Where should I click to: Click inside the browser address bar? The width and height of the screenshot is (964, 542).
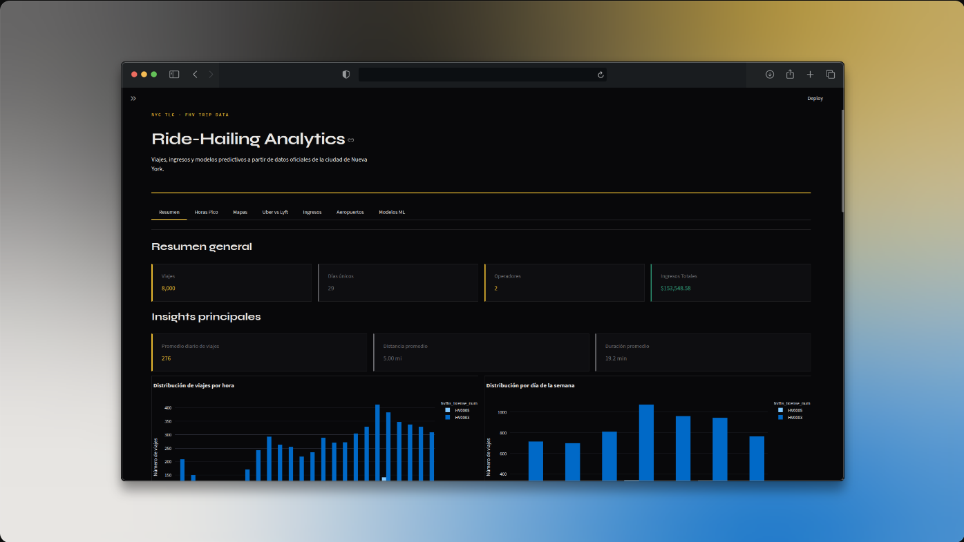[x=482, y=74]
